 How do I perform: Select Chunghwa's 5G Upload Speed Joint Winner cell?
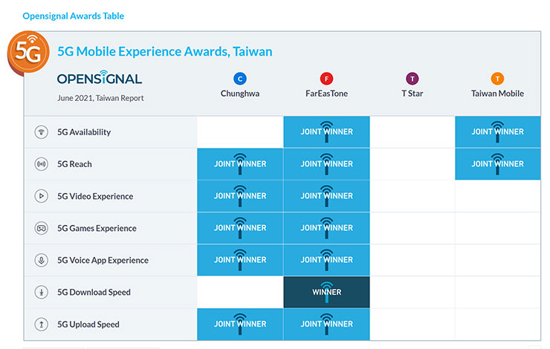(x=239, y=324)
